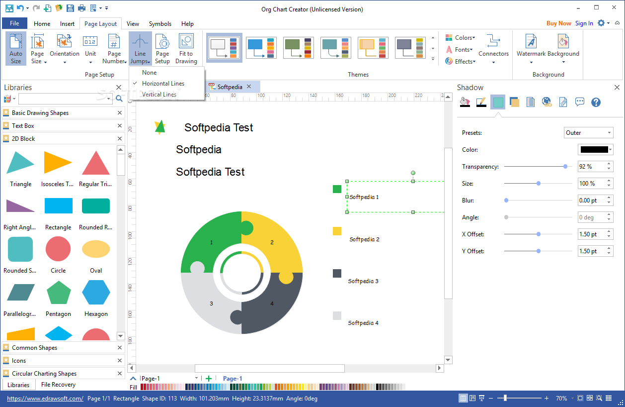Switch to second layout view in status bar
The image size is (625, 407).
point(472,398)
